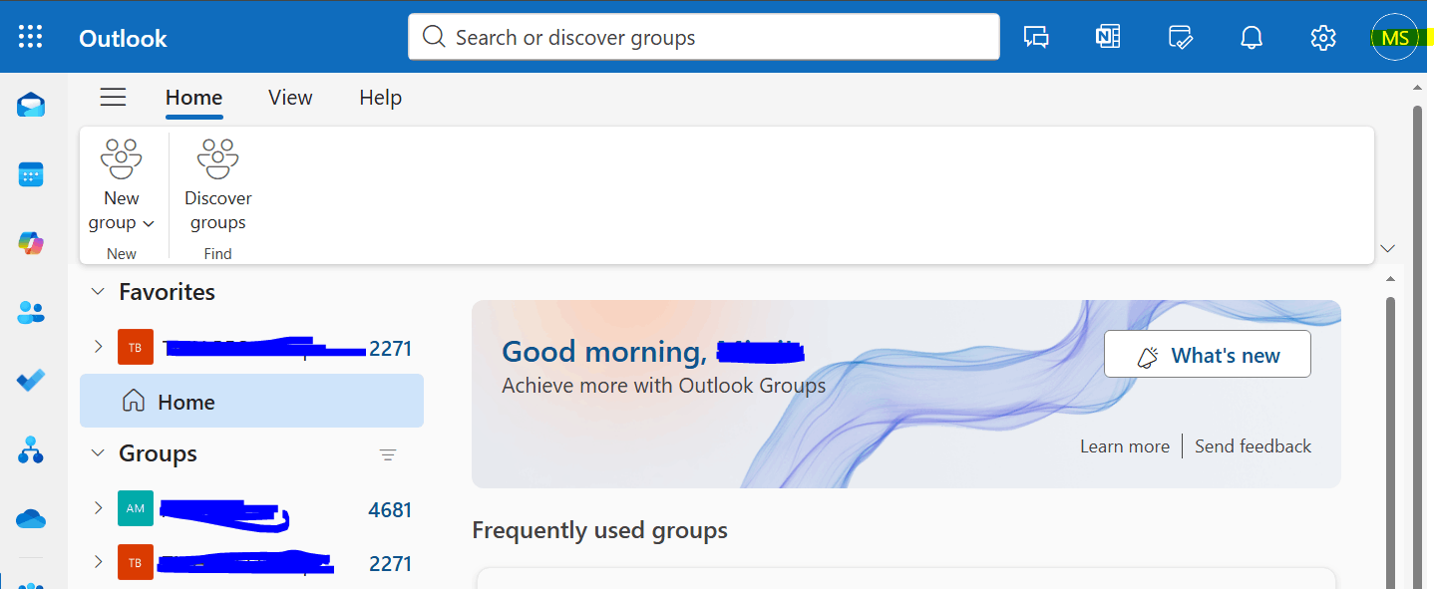Open Copilot from the sidebar
Screen dimensions: 1434x589
coord(31,242)
